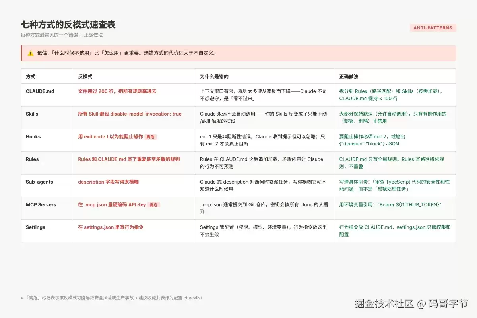Click the 为什么是错的 column header
This screenshot has width=477, height=318.
[214, 76]
